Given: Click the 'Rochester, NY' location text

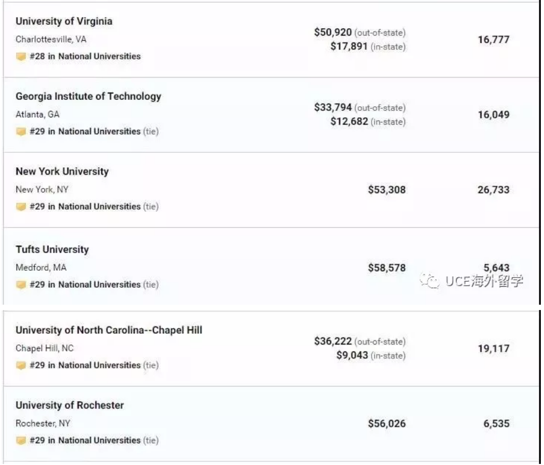Looking at the screenshot, I should coord(42,424).
